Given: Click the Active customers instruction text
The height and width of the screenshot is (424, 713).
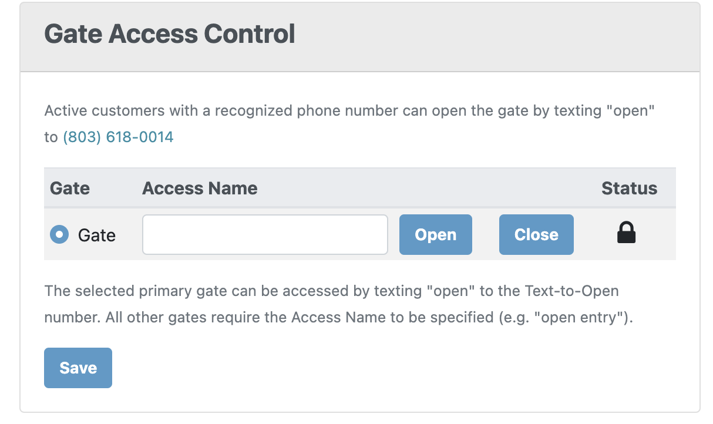Looking at the screenshot, I should 349,124.
